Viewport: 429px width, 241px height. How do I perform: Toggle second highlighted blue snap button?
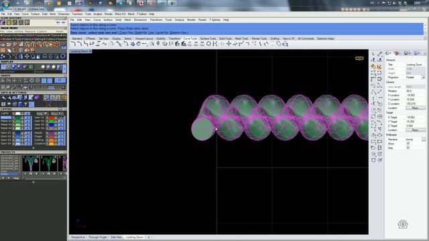[49, 80]
